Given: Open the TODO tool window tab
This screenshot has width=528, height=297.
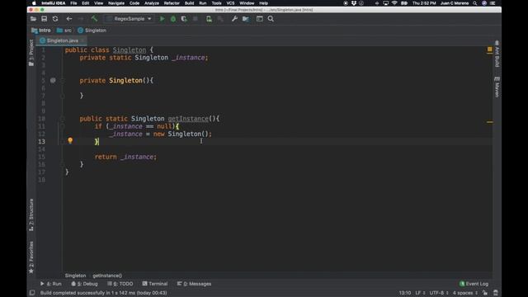Looking at the screenshot, I should pyautogui.click(x=120, y=284).
